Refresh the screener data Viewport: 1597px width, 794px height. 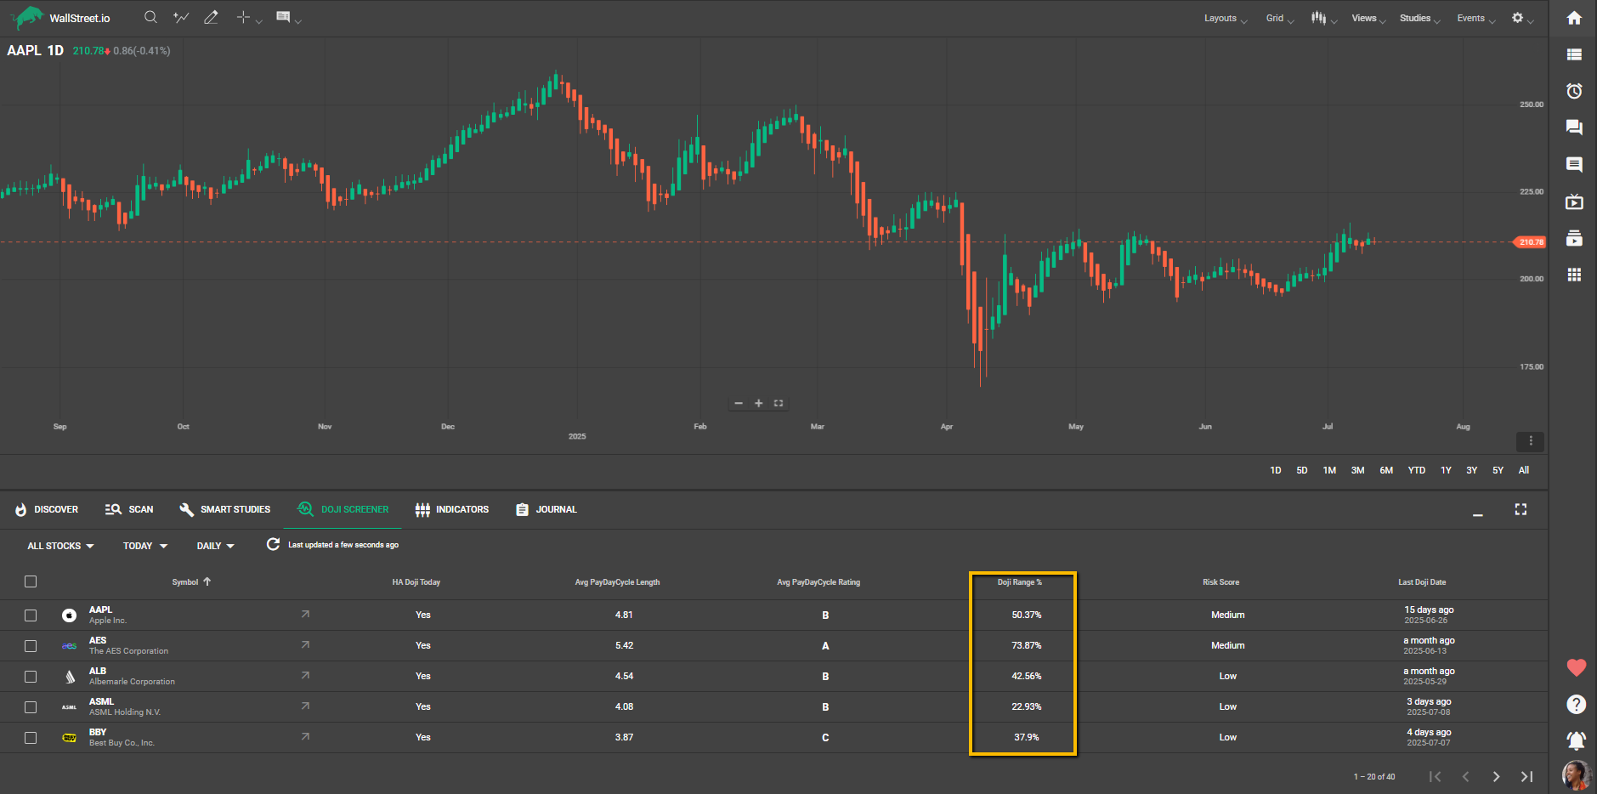(x=273, y=544)
